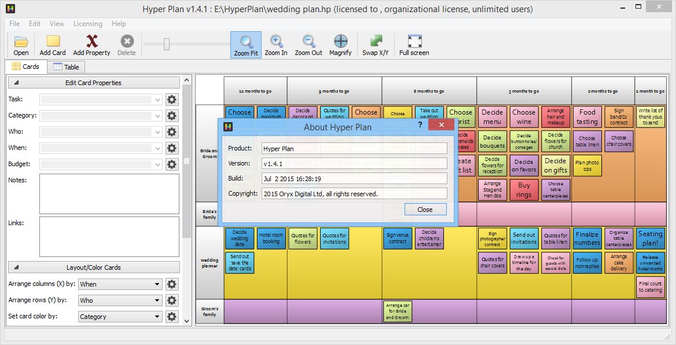Collapse the Layout/Color Cards section
The width and height of the screenshot is (676, 345).
coord(94,267)
